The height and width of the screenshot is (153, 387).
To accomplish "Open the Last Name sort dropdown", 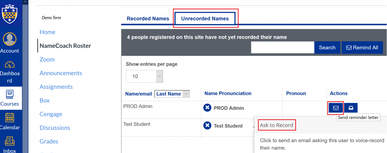I will click(x=172, y=94).
